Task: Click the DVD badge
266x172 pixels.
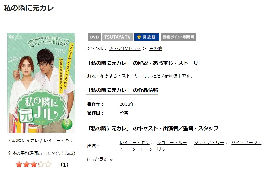Action: pos(94,37)
